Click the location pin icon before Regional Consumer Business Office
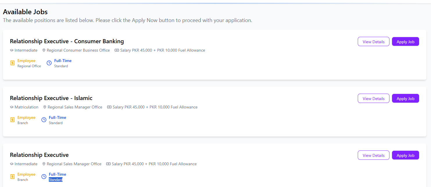This screenshot has height=187, width=431. (44, 50)
